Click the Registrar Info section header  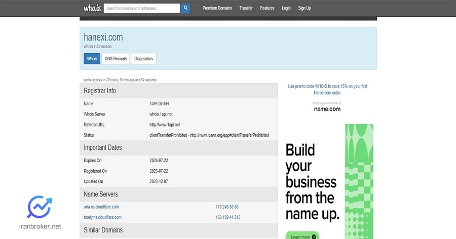[179, 91]
